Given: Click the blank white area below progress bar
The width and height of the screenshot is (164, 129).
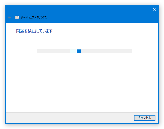Looking at the screenshot, I should tap(82, 83).
